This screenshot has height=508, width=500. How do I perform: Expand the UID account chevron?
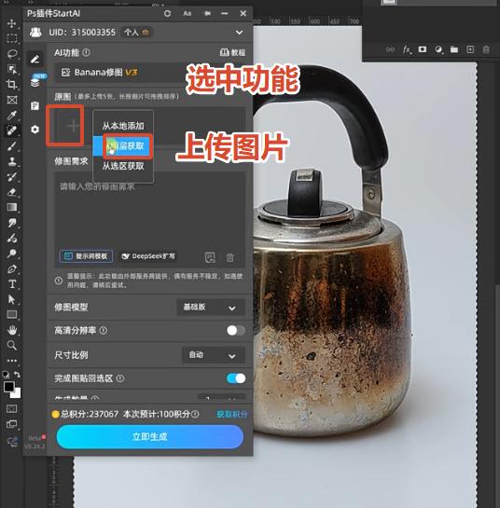click(240, 33)
